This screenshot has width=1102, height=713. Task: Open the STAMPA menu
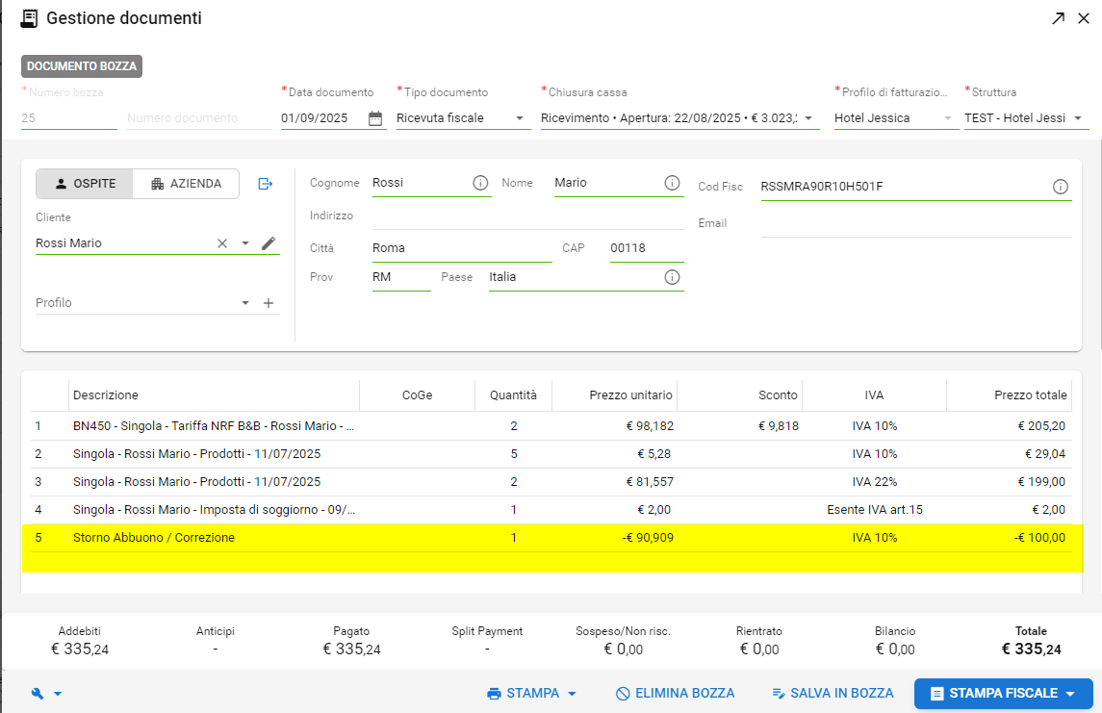coord(531,694)
